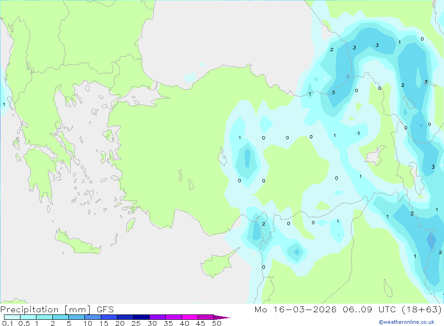The height and width of the screenshot is (326, 444).
Task: Click the '(18+63)' forecast run text
Action: tap(422, 309)
